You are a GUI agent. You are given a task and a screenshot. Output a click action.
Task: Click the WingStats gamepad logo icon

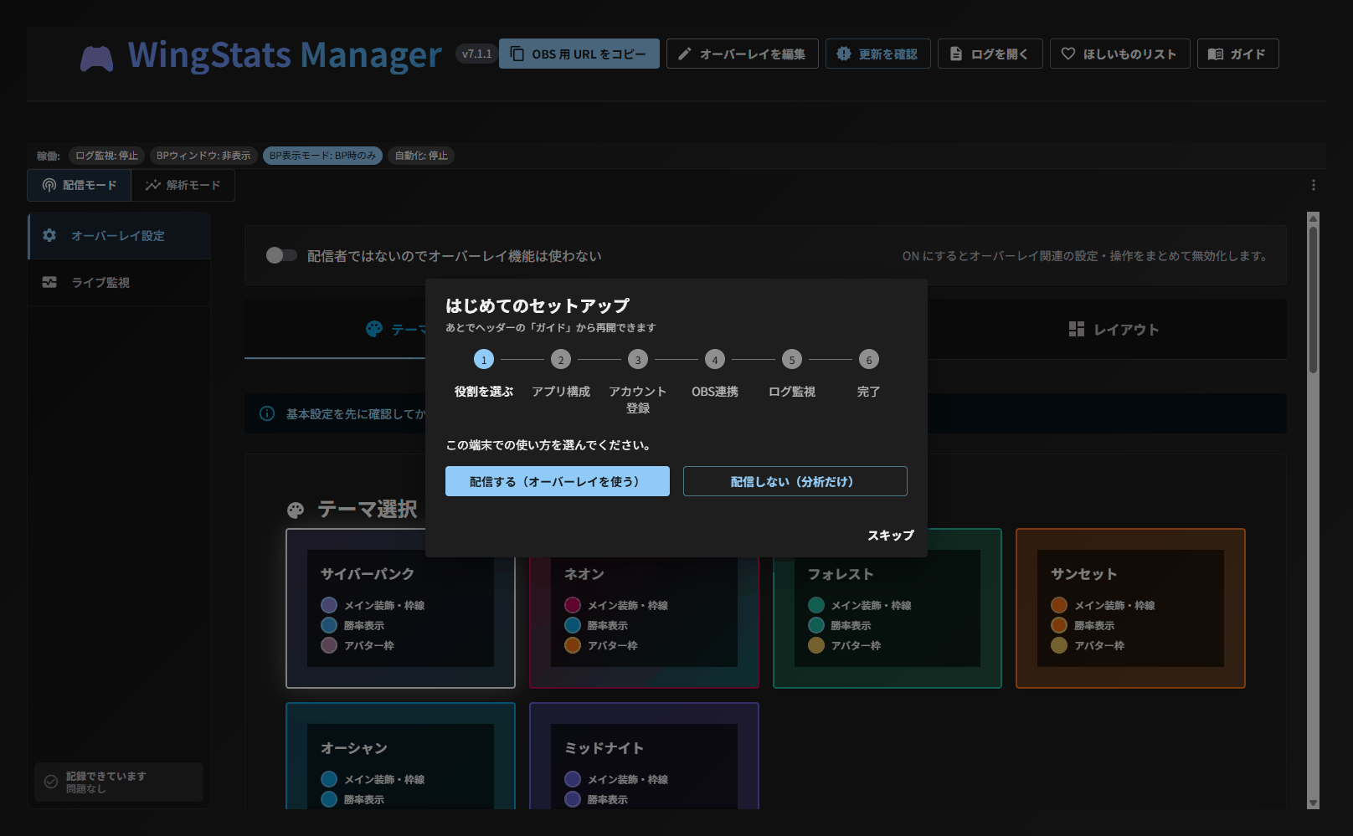(x=96, y=59)
